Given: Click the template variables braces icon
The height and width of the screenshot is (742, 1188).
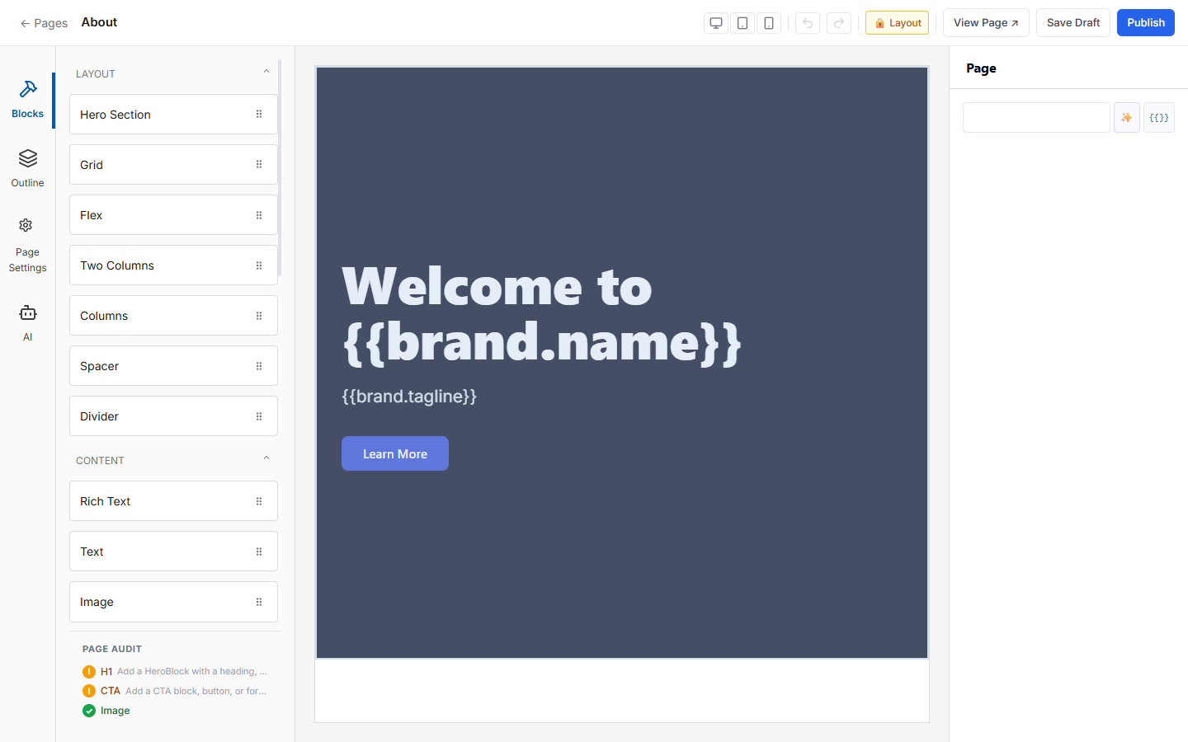Looking at the screenshot, I should (x=1159, y=117).
